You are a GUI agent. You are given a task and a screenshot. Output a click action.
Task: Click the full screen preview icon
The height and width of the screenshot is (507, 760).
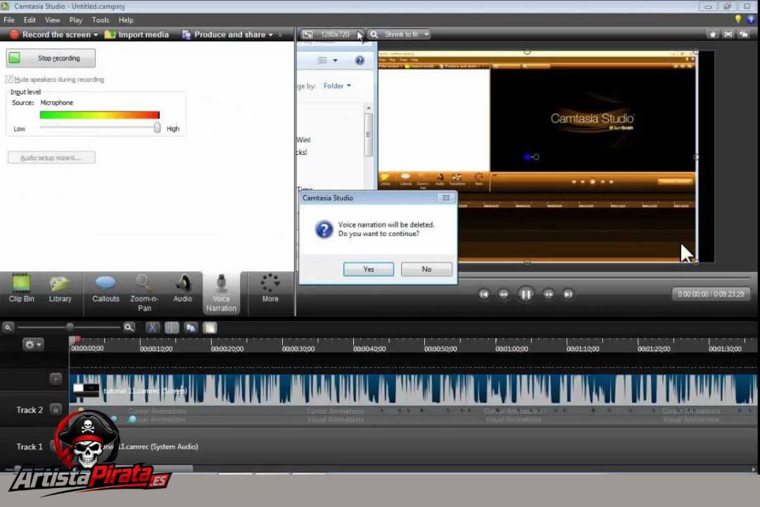tap(728, 35)
